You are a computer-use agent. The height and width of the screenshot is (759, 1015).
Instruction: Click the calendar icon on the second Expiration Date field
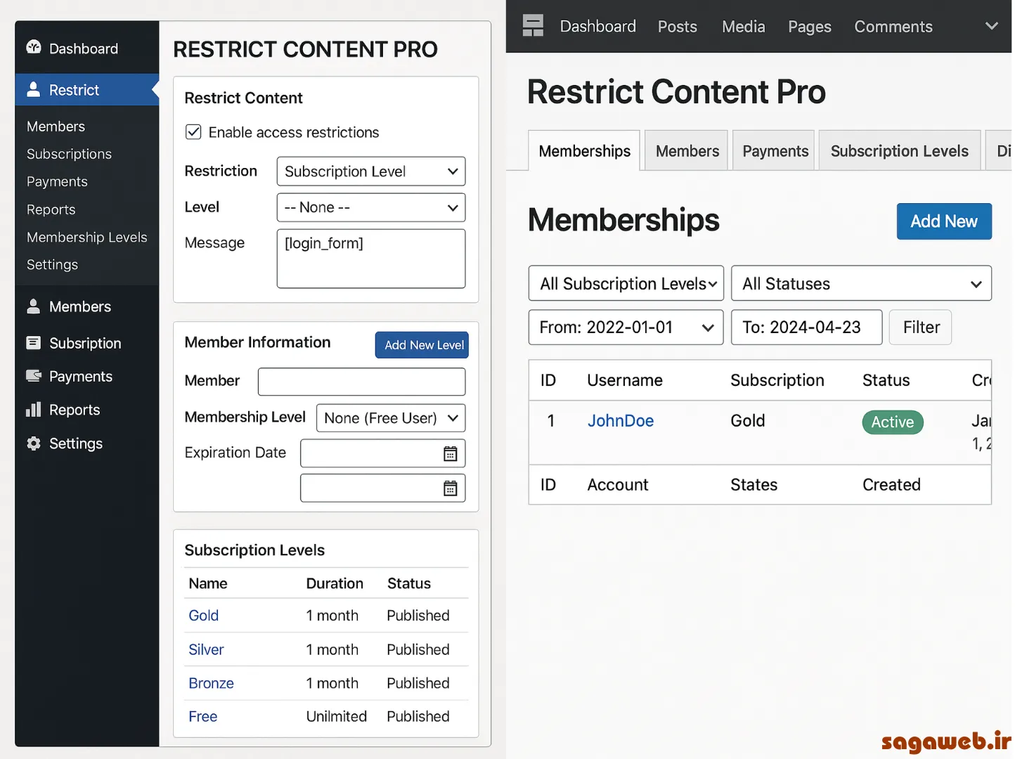pyautogui.click(x=451, y=488)
